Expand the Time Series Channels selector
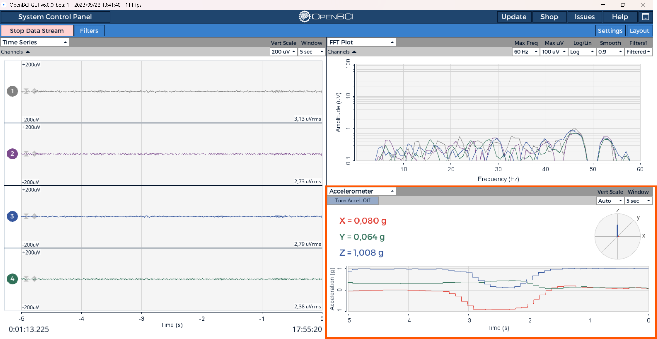657x339 pixels. click(x=16, y=52)
